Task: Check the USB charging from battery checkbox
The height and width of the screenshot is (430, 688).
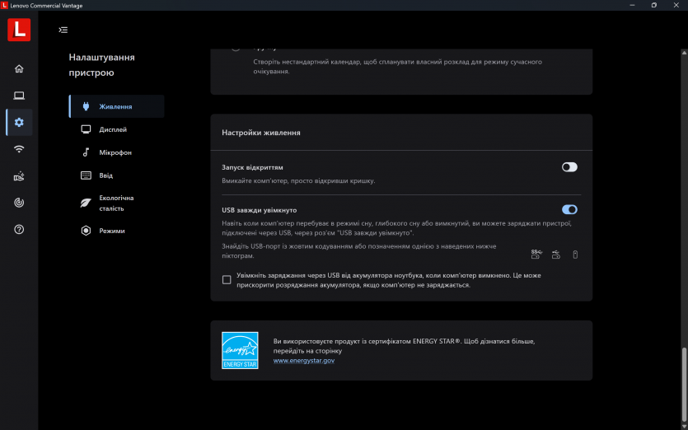Action: pyautogui.click(x=227, y=280)
